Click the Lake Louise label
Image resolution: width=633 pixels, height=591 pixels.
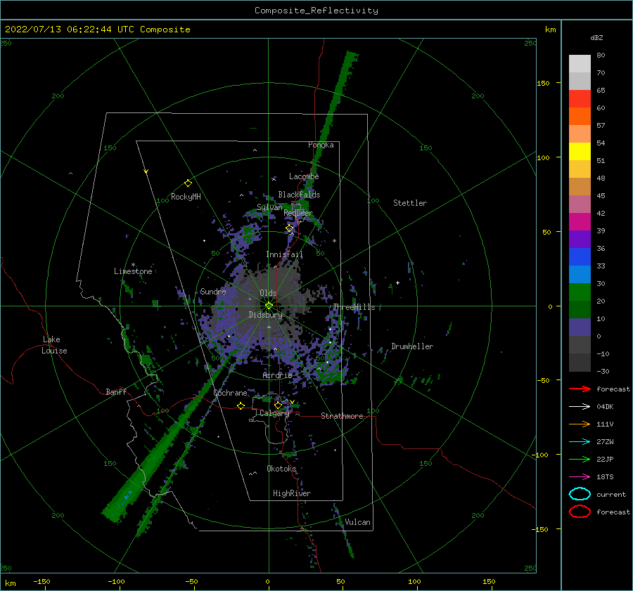(54, 345)
